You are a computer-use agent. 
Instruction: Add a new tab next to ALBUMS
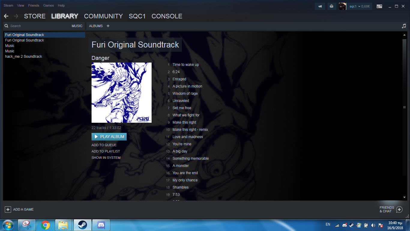tap(108, 26)
